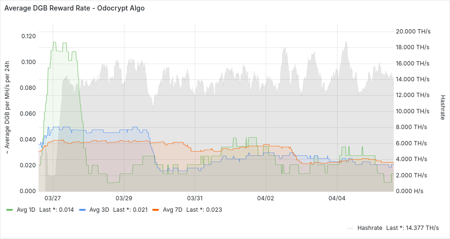This screenshot has height=239, width=450.
Task: Click the 03/29 date label on the x-axis
Action: coord(124,198)
